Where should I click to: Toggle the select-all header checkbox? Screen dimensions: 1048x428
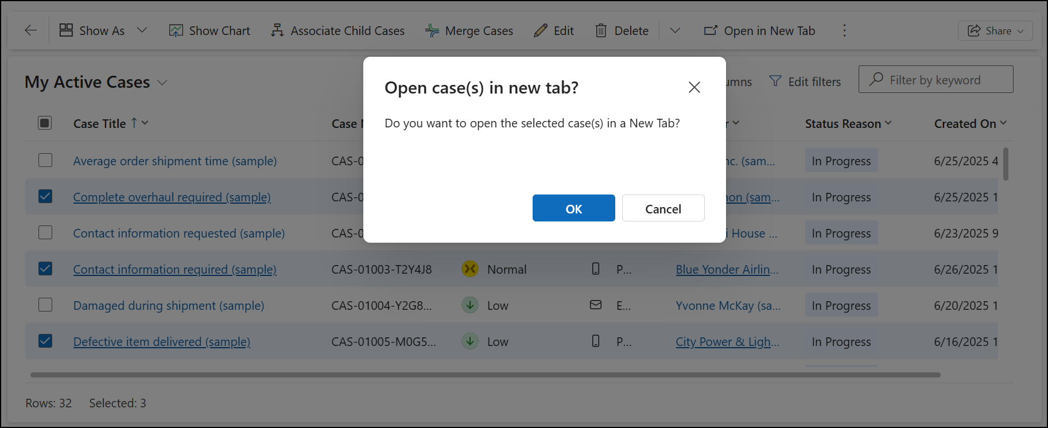tap(45, 123)
